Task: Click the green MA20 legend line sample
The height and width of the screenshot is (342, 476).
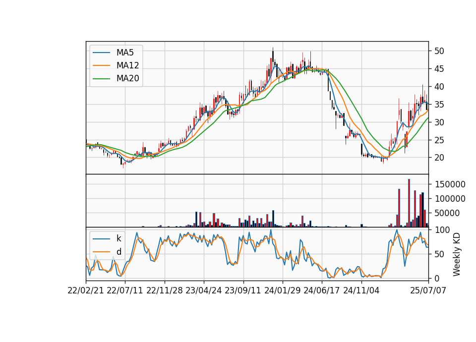Action: click(101, 78)
